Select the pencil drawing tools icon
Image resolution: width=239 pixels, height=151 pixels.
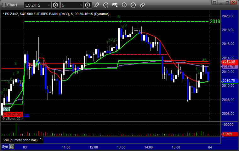point(97,5)
